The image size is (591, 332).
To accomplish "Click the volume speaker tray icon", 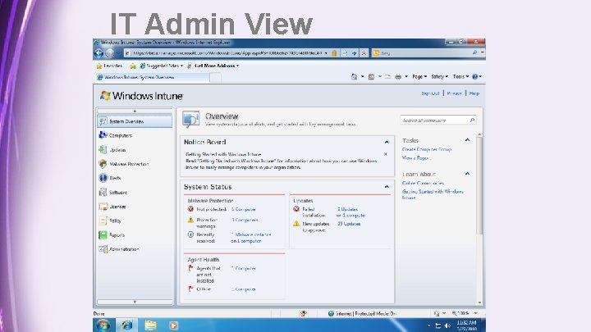I will (x=447, y=325).
